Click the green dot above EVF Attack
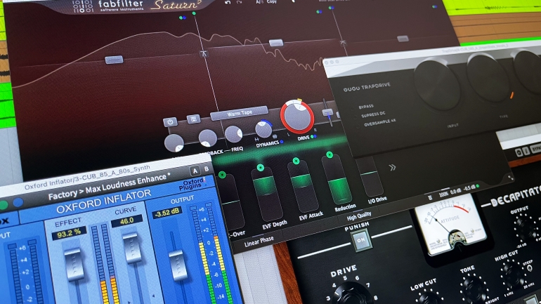 (x=296, y=161)
